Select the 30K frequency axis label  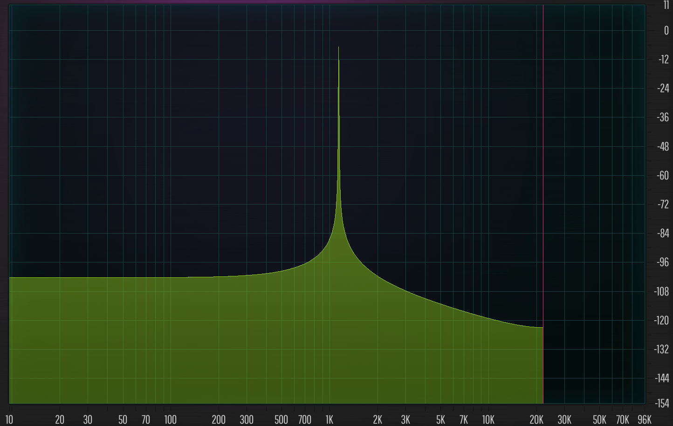coord(564,419)
